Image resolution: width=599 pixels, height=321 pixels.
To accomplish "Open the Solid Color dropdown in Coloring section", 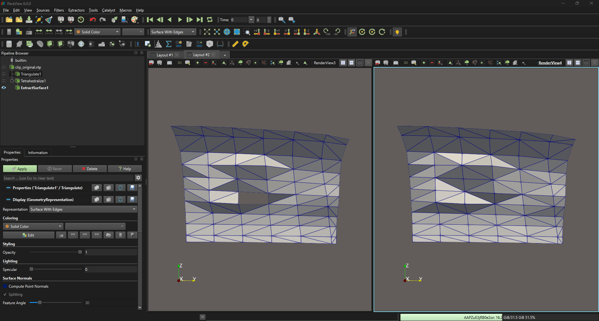I will point(33,227).
